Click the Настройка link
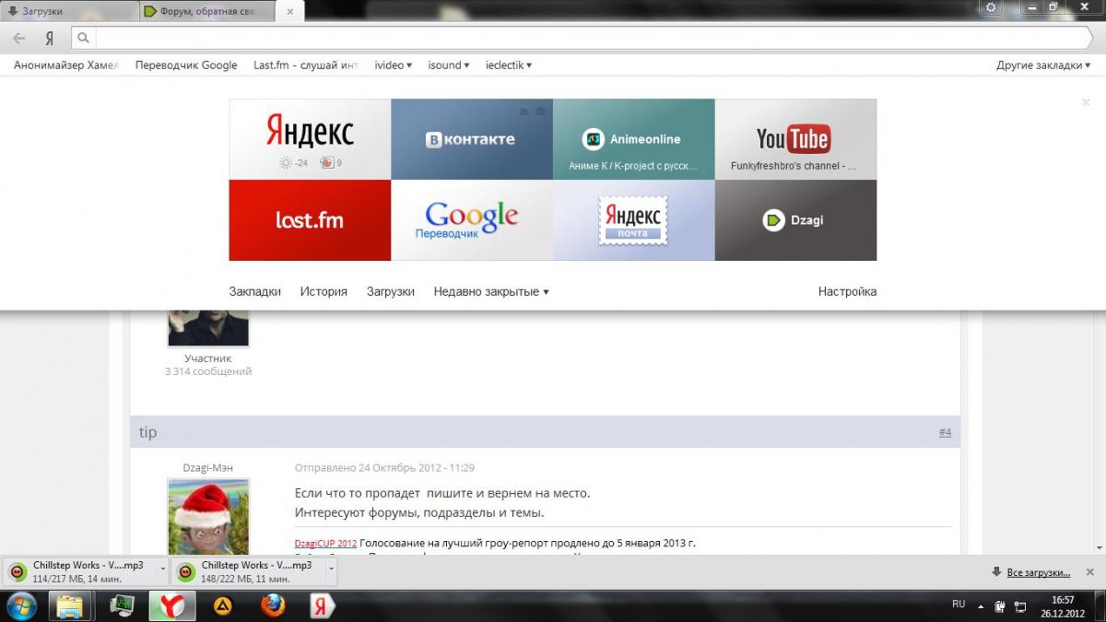Image resolution: width=1106 pixels, height=622 pixels. click(847, 291)
